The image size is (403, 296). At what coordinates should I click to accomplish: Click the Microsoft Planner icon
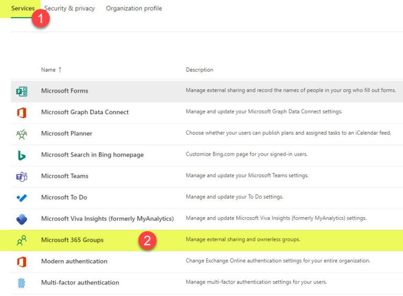pos(22,134)
